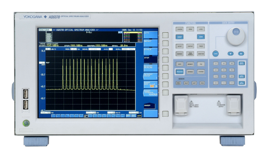
Task: Open the SEGMENT POINT softkey setting
Action: coord(150,76)
